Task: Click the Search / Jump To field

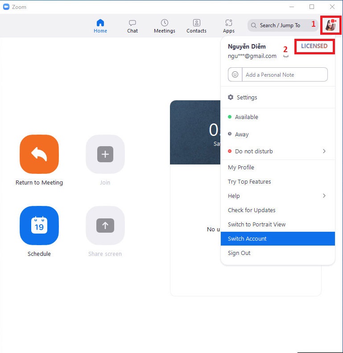Action: click(283, 25)
